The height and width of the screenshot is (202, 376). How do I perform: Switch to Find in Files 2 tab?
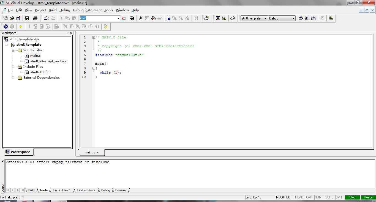(x=86, y=190)
